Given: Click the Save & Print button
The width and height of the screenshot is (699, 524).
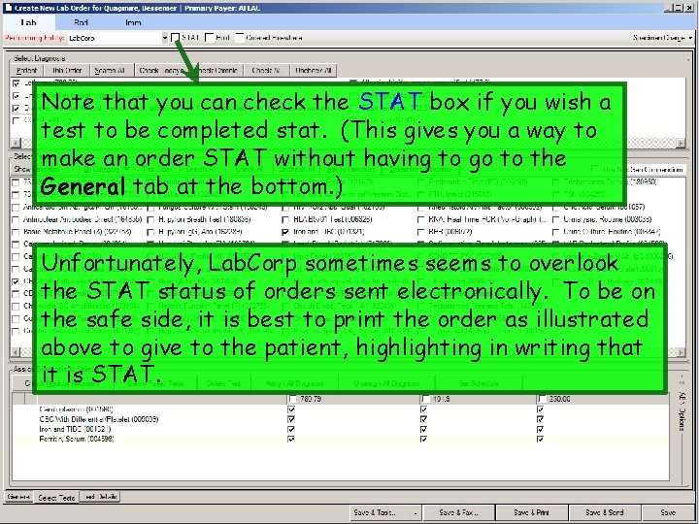Looking at the screenshot, I should tap(531, 513).
